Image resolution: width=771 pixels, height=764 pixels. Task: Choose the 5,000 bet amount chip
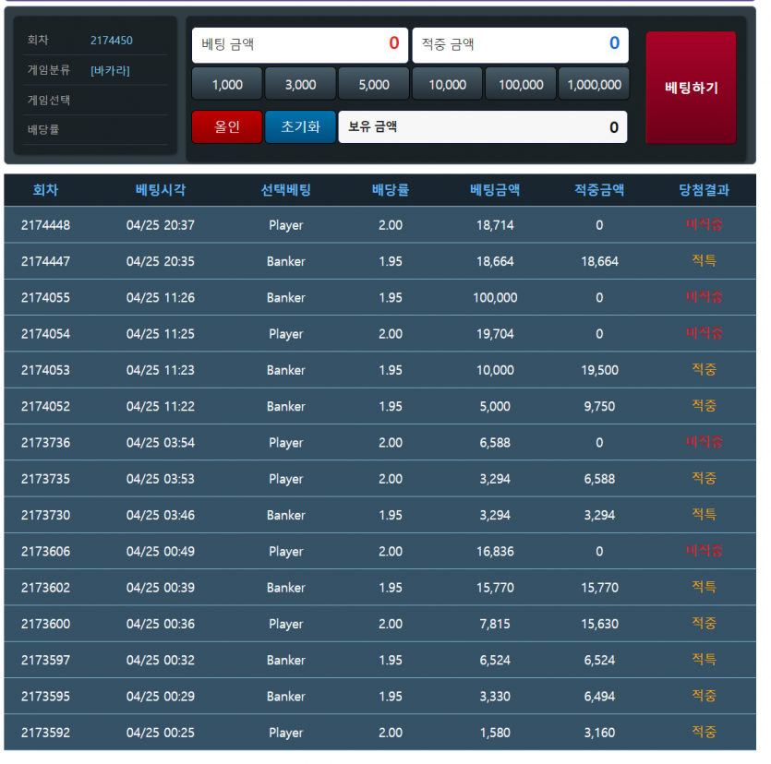coord(374,84)
